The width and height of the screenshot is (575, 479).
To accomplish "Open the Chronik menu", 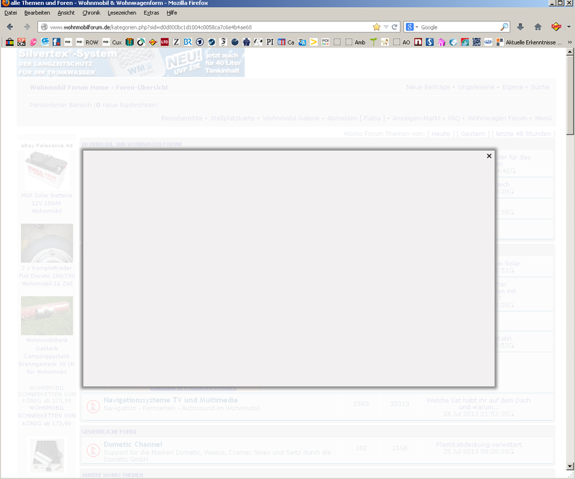I will (91, 13).
